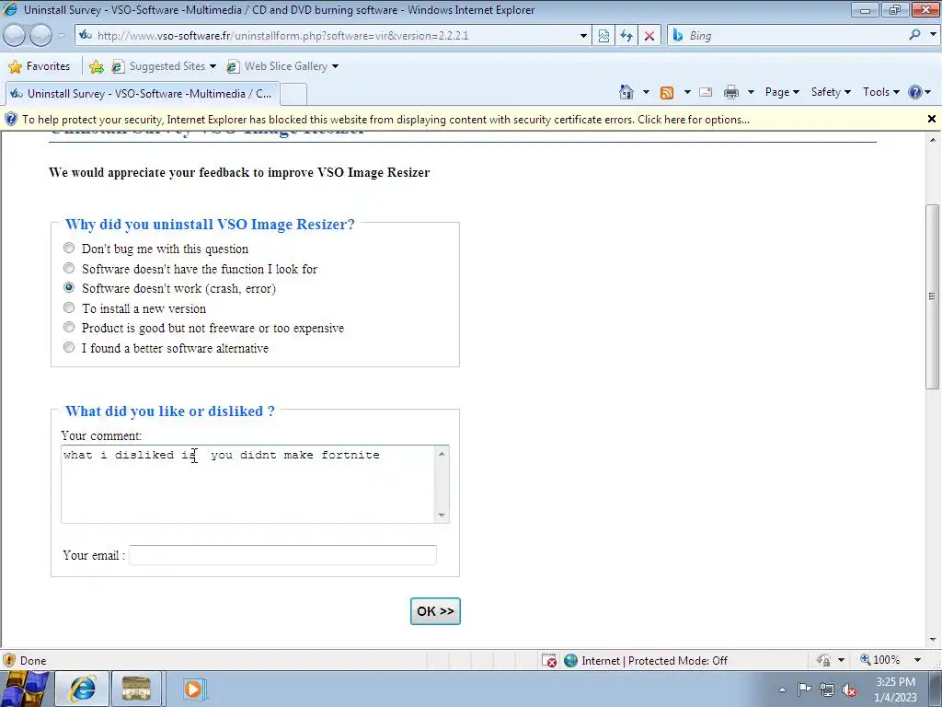Screen dimensions: 942x707
Task: Expand recent pages dropdown beside Forward
Action: click(x=61, y=36)
